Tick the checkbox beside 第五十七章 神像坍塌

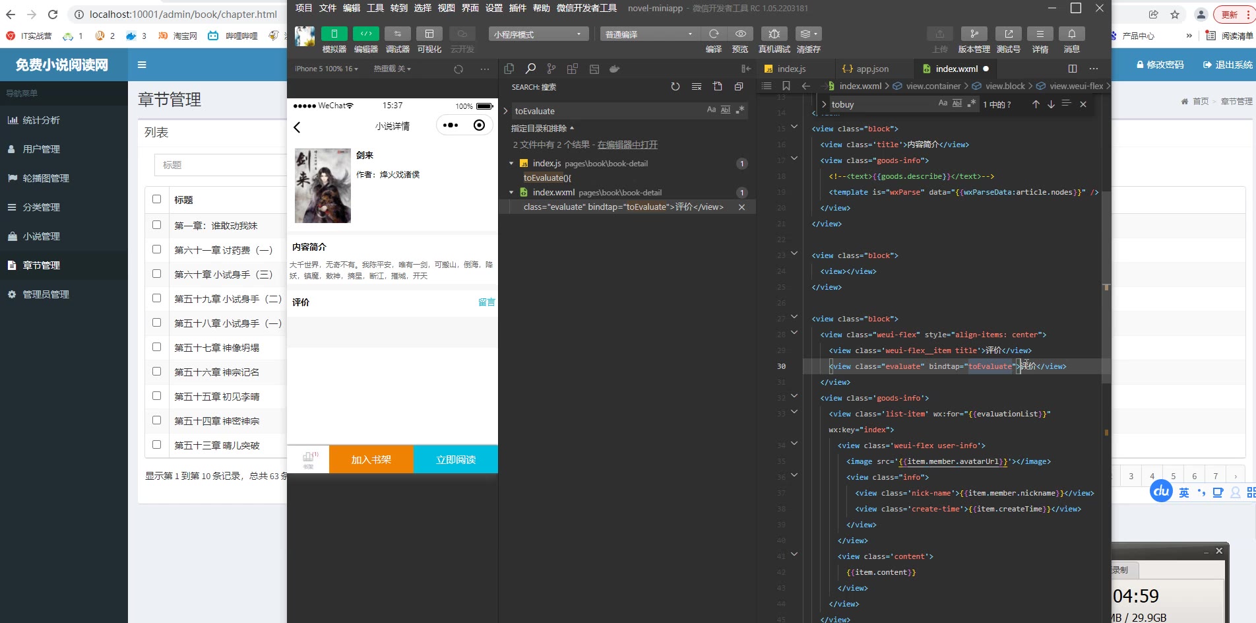[x=157, y=347]
